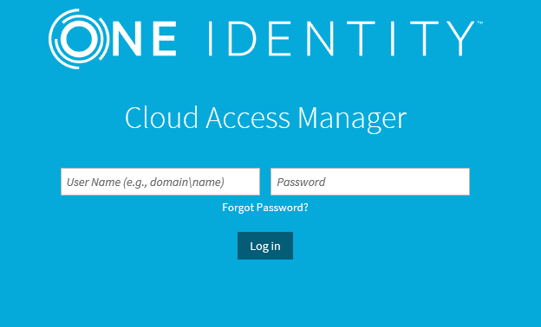Click the letter "O" ring emblem of the logo
The image size is (541, 327).
tap(79, 39)
